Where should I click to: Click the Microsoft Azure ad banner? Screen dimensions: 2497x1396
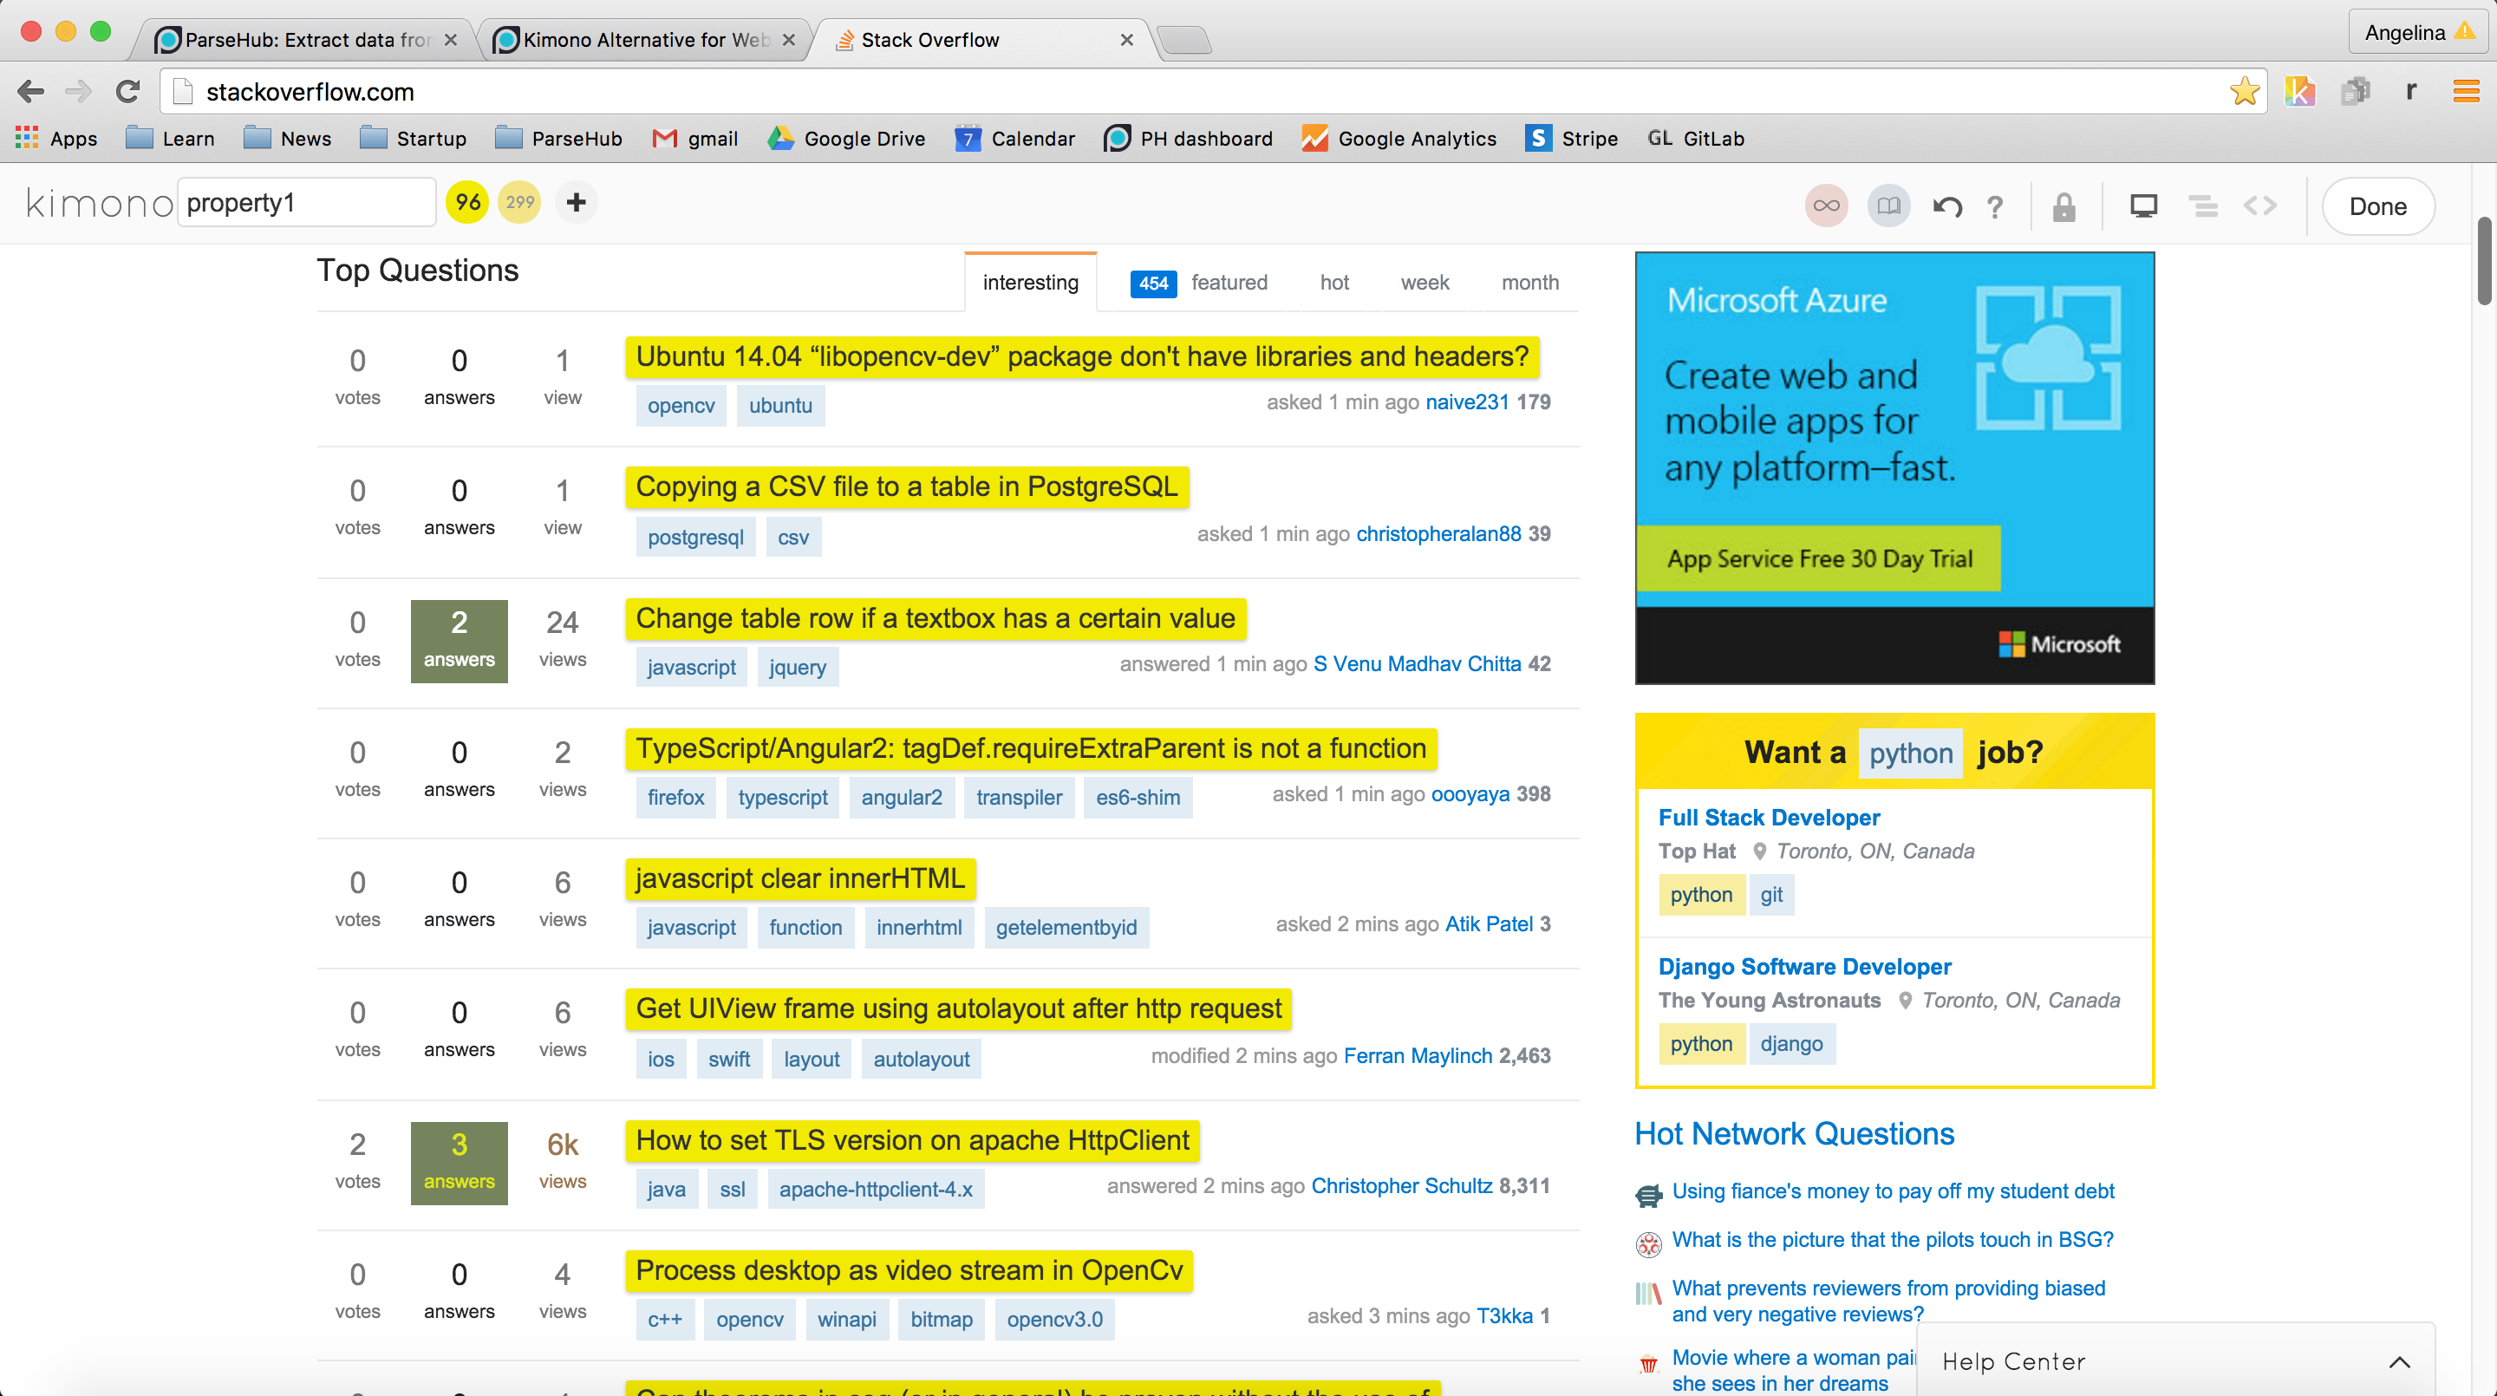[x=1894, y=468]
